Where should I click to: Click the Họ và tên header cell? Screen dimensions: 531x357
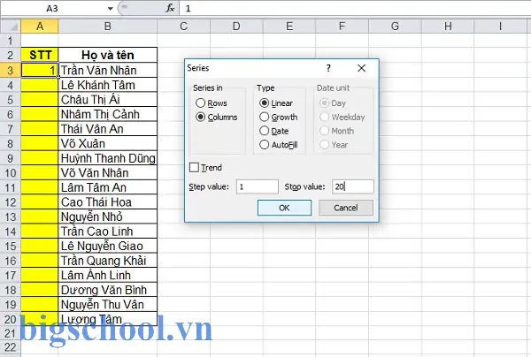[x=108, y=55]
